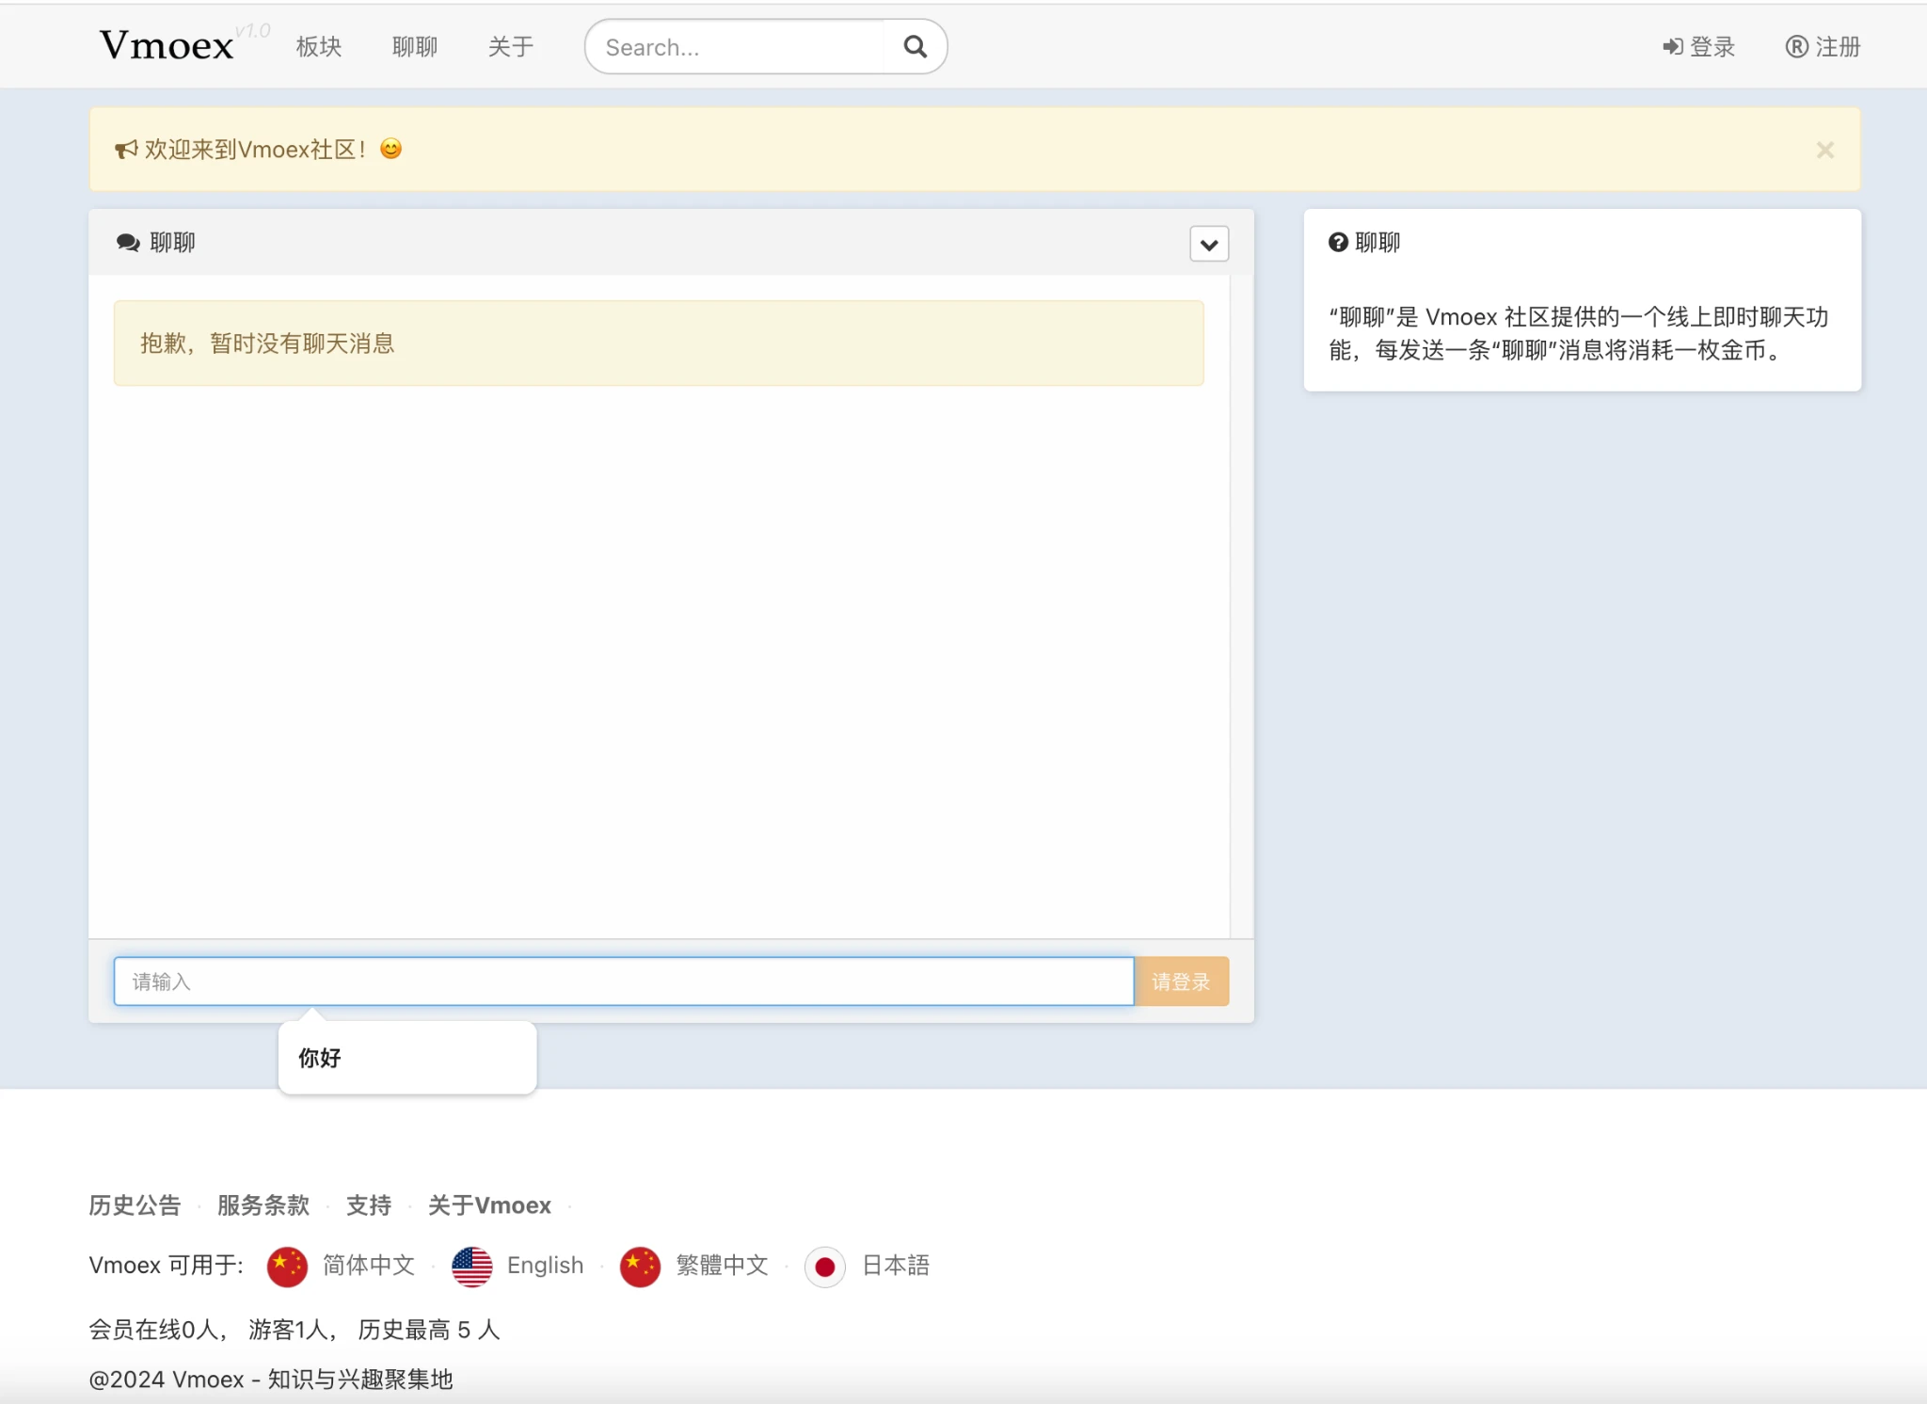Dismiss the welcome announcement banner
The width and height of the screenshot is (1927, 1404).
coord(1824,151)
